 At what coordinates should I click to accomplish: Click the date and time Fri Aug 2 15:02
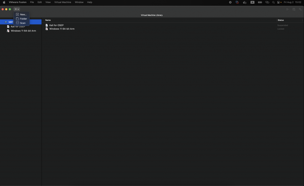(292, 2)
